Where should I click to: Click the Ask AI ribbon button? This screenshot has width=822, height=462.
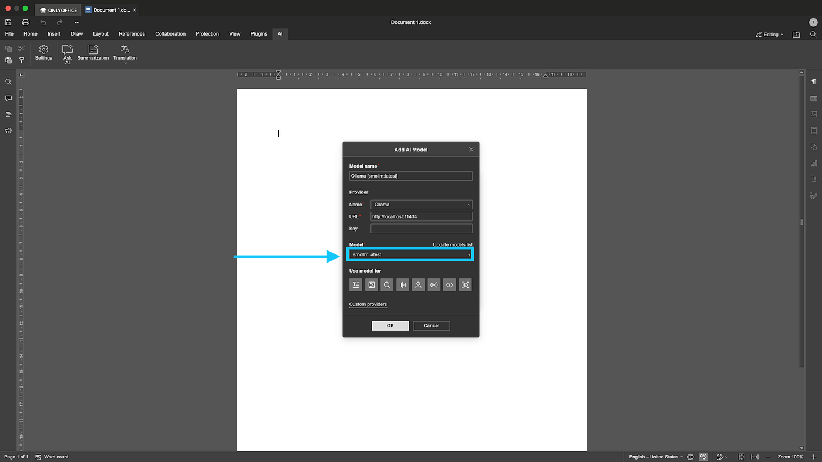(x=68, y=54)
